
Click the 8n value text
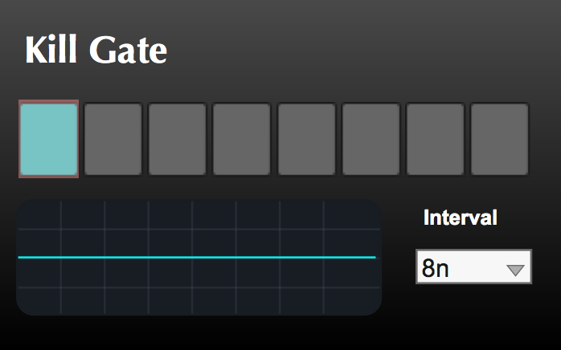click(435, 268)
